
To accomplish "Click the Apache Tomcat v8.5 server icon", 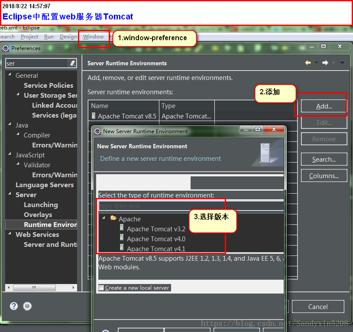I will pyautogui.click(x=94, y=116).
